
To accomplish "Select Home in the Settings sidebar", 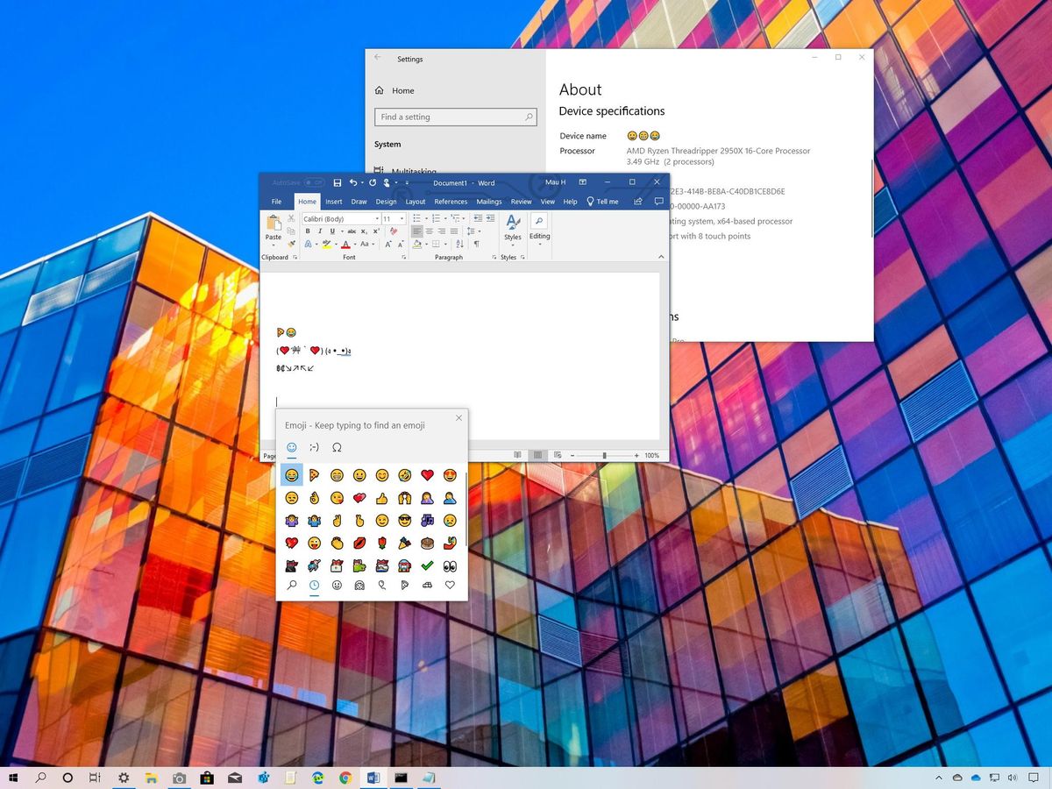I will point(402,90).
